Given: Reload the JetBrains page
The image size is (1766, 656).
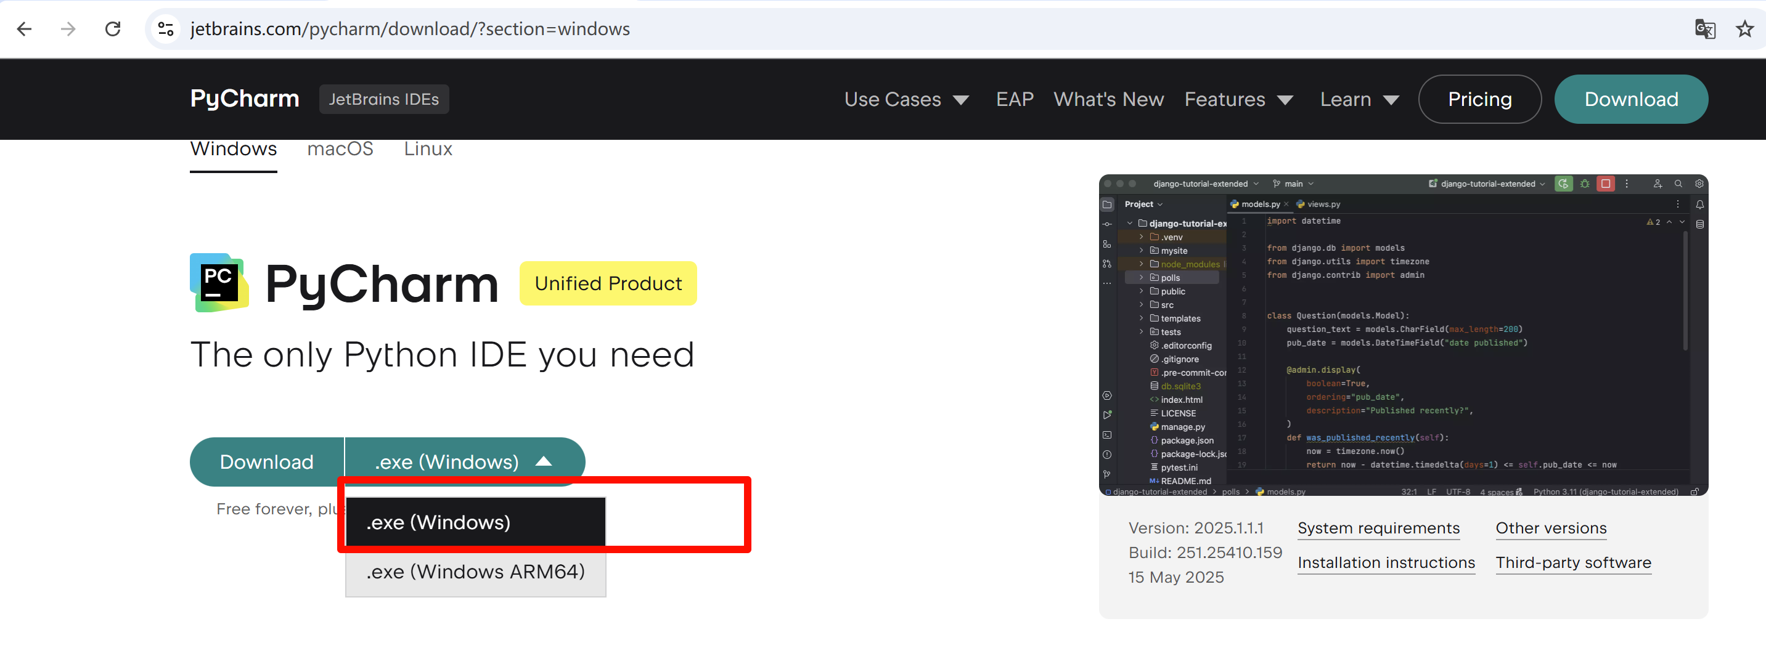Looking at the screenshot, I should click(x=112, y=29).
